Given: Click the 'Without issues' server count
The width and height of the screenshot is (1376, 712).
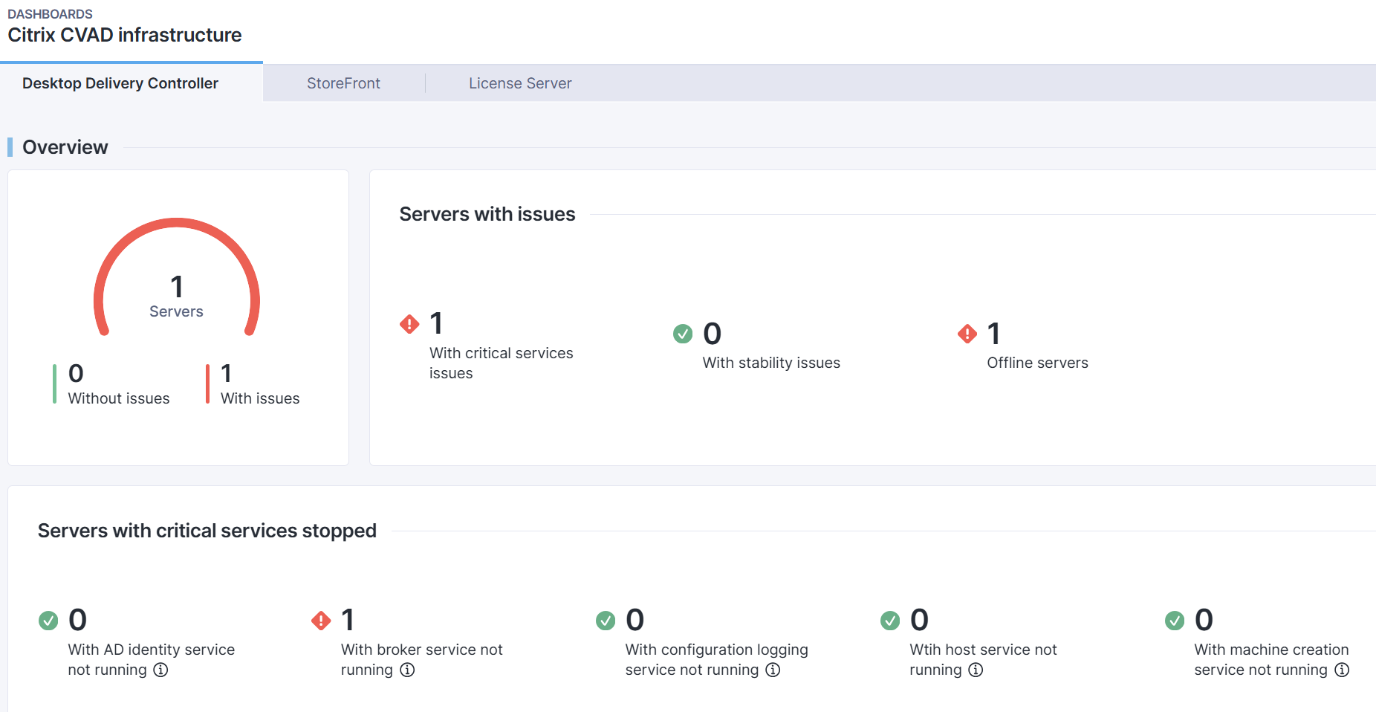Looking at the screenshot, I should click(x=76, y=373).
